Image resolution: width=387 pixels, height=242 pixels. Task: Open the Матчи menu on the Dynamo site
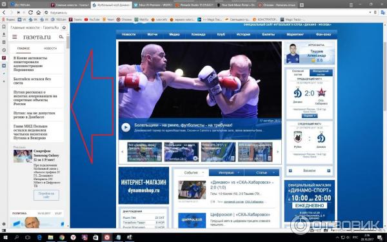[x=152, y=34]
